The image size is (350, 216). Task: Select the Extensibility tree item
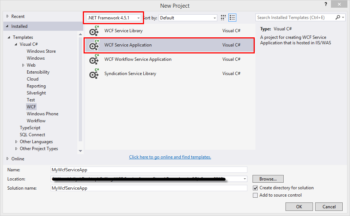38,72
